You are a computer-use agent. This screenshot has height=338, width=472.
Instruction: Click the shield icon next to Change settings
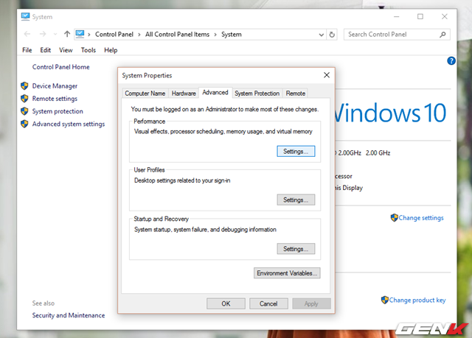(x=394, y=218)
